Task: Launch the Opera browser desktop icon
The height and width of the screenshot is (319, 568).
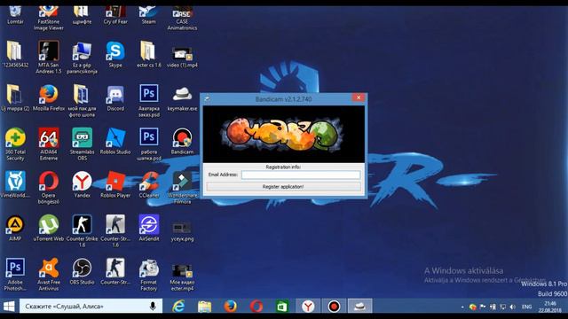Action: click(49, 187)
